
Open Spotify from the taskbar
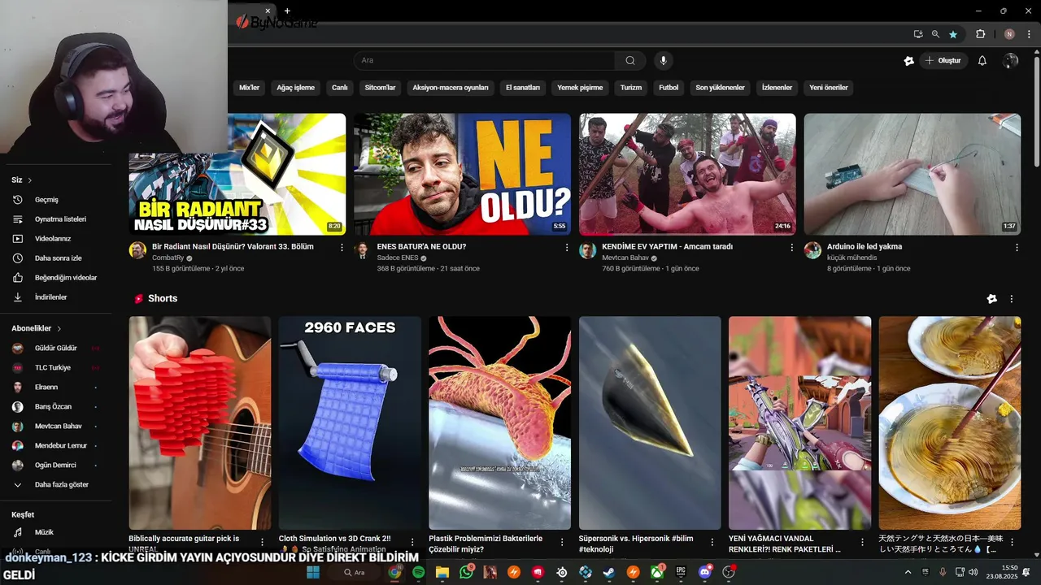click(x=418, y=572)
